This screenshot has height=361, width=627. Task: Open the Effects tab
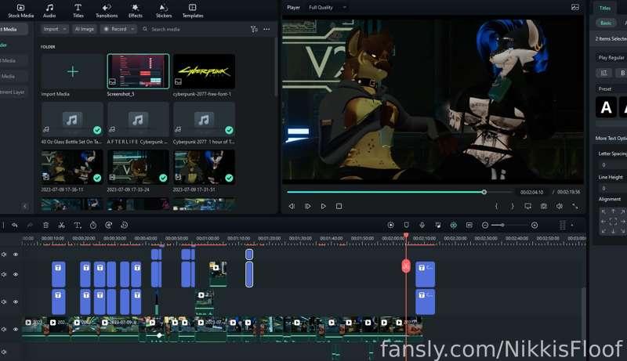click(x=135, y=11)
